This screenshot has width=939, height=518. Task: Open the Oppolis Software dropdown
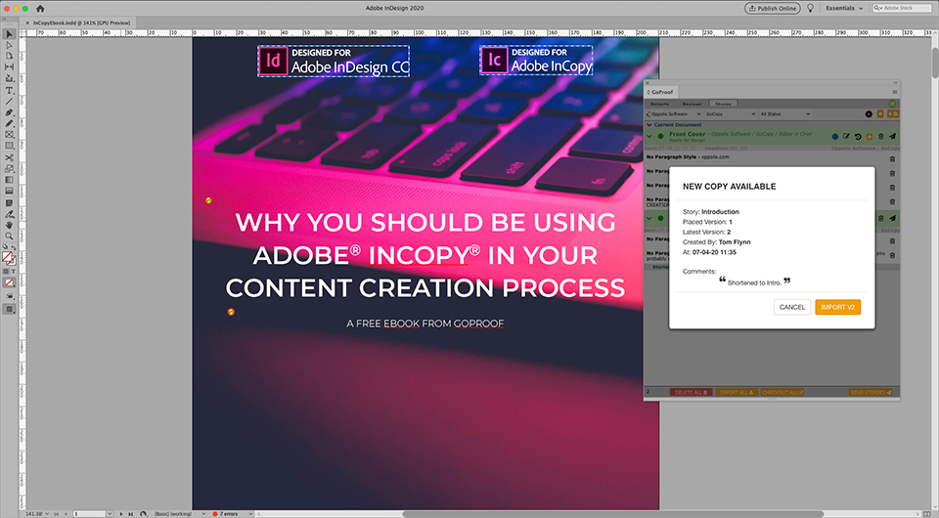(x=674, y=113)
